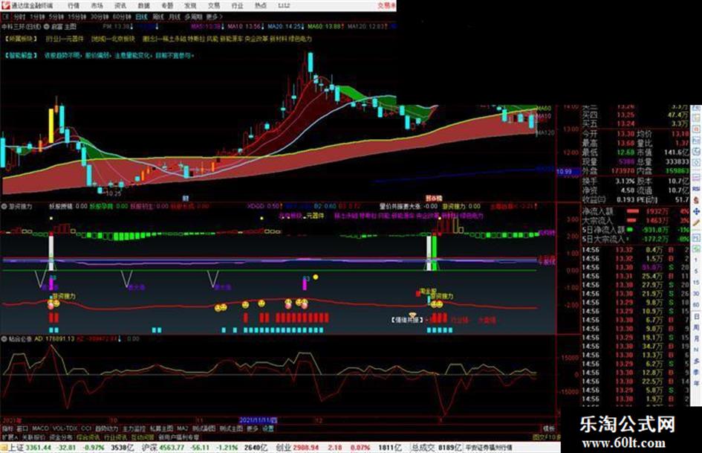702x453 pixels.
Task: Click the 模板 button at bottom right
Action: (x=548, y=428)
